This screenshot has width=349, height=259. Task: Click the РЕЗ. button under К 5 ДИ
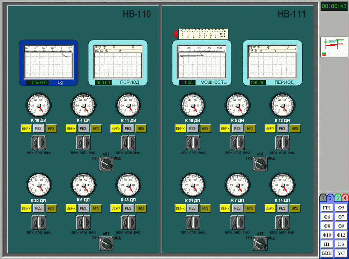[x=238, y=128]
